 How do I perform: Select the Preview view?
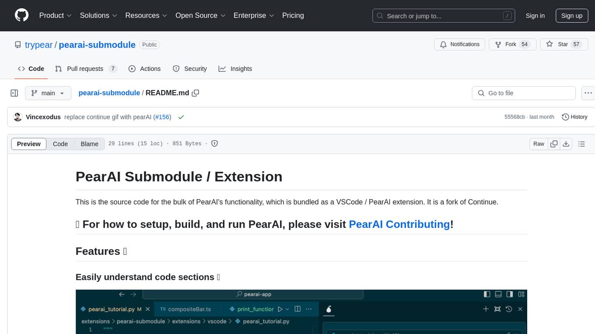(29, 144)
